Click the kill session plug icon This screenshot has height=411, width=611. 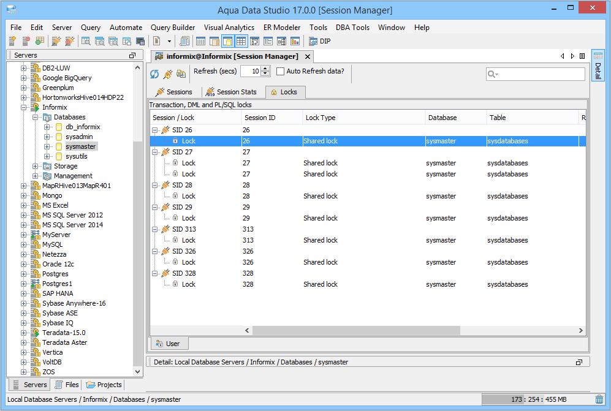[x=168, y=74]
